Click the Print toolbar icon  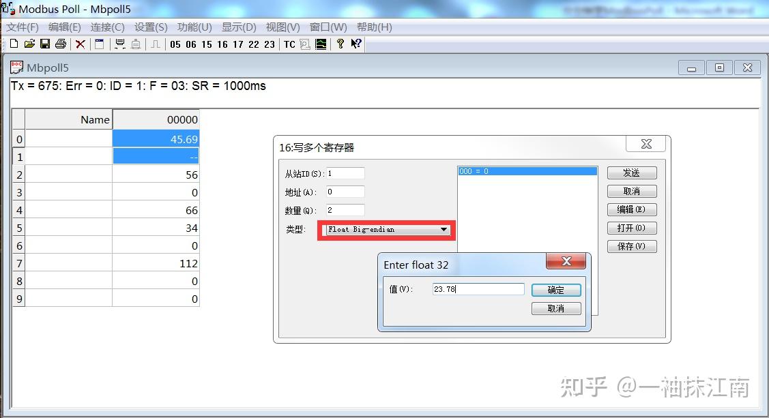point(60,44)
